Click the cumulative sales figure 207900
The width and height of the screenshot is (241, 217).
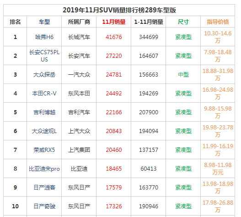point(149,112)
